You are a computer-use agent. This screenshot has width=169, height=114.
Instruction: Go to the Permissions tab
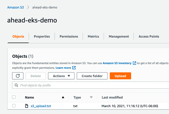[69, 36]
